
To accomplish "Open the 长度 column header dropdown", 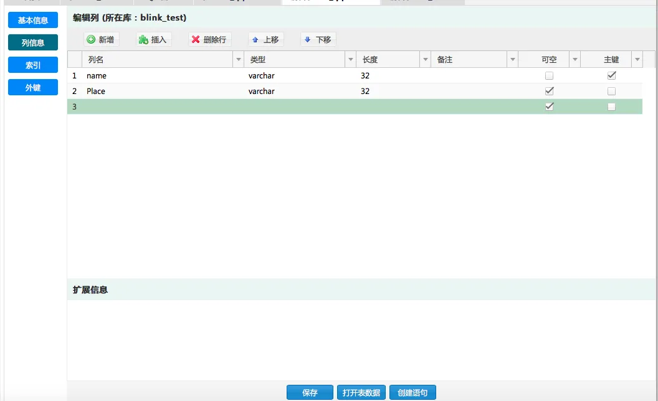I will click(425, 60).
